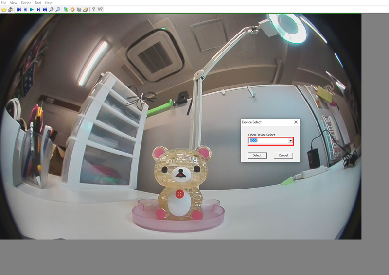This screenshot has height=275, width=389.
Task: Click the gray overlapping windows icon
Action: [x=79, y=9]
